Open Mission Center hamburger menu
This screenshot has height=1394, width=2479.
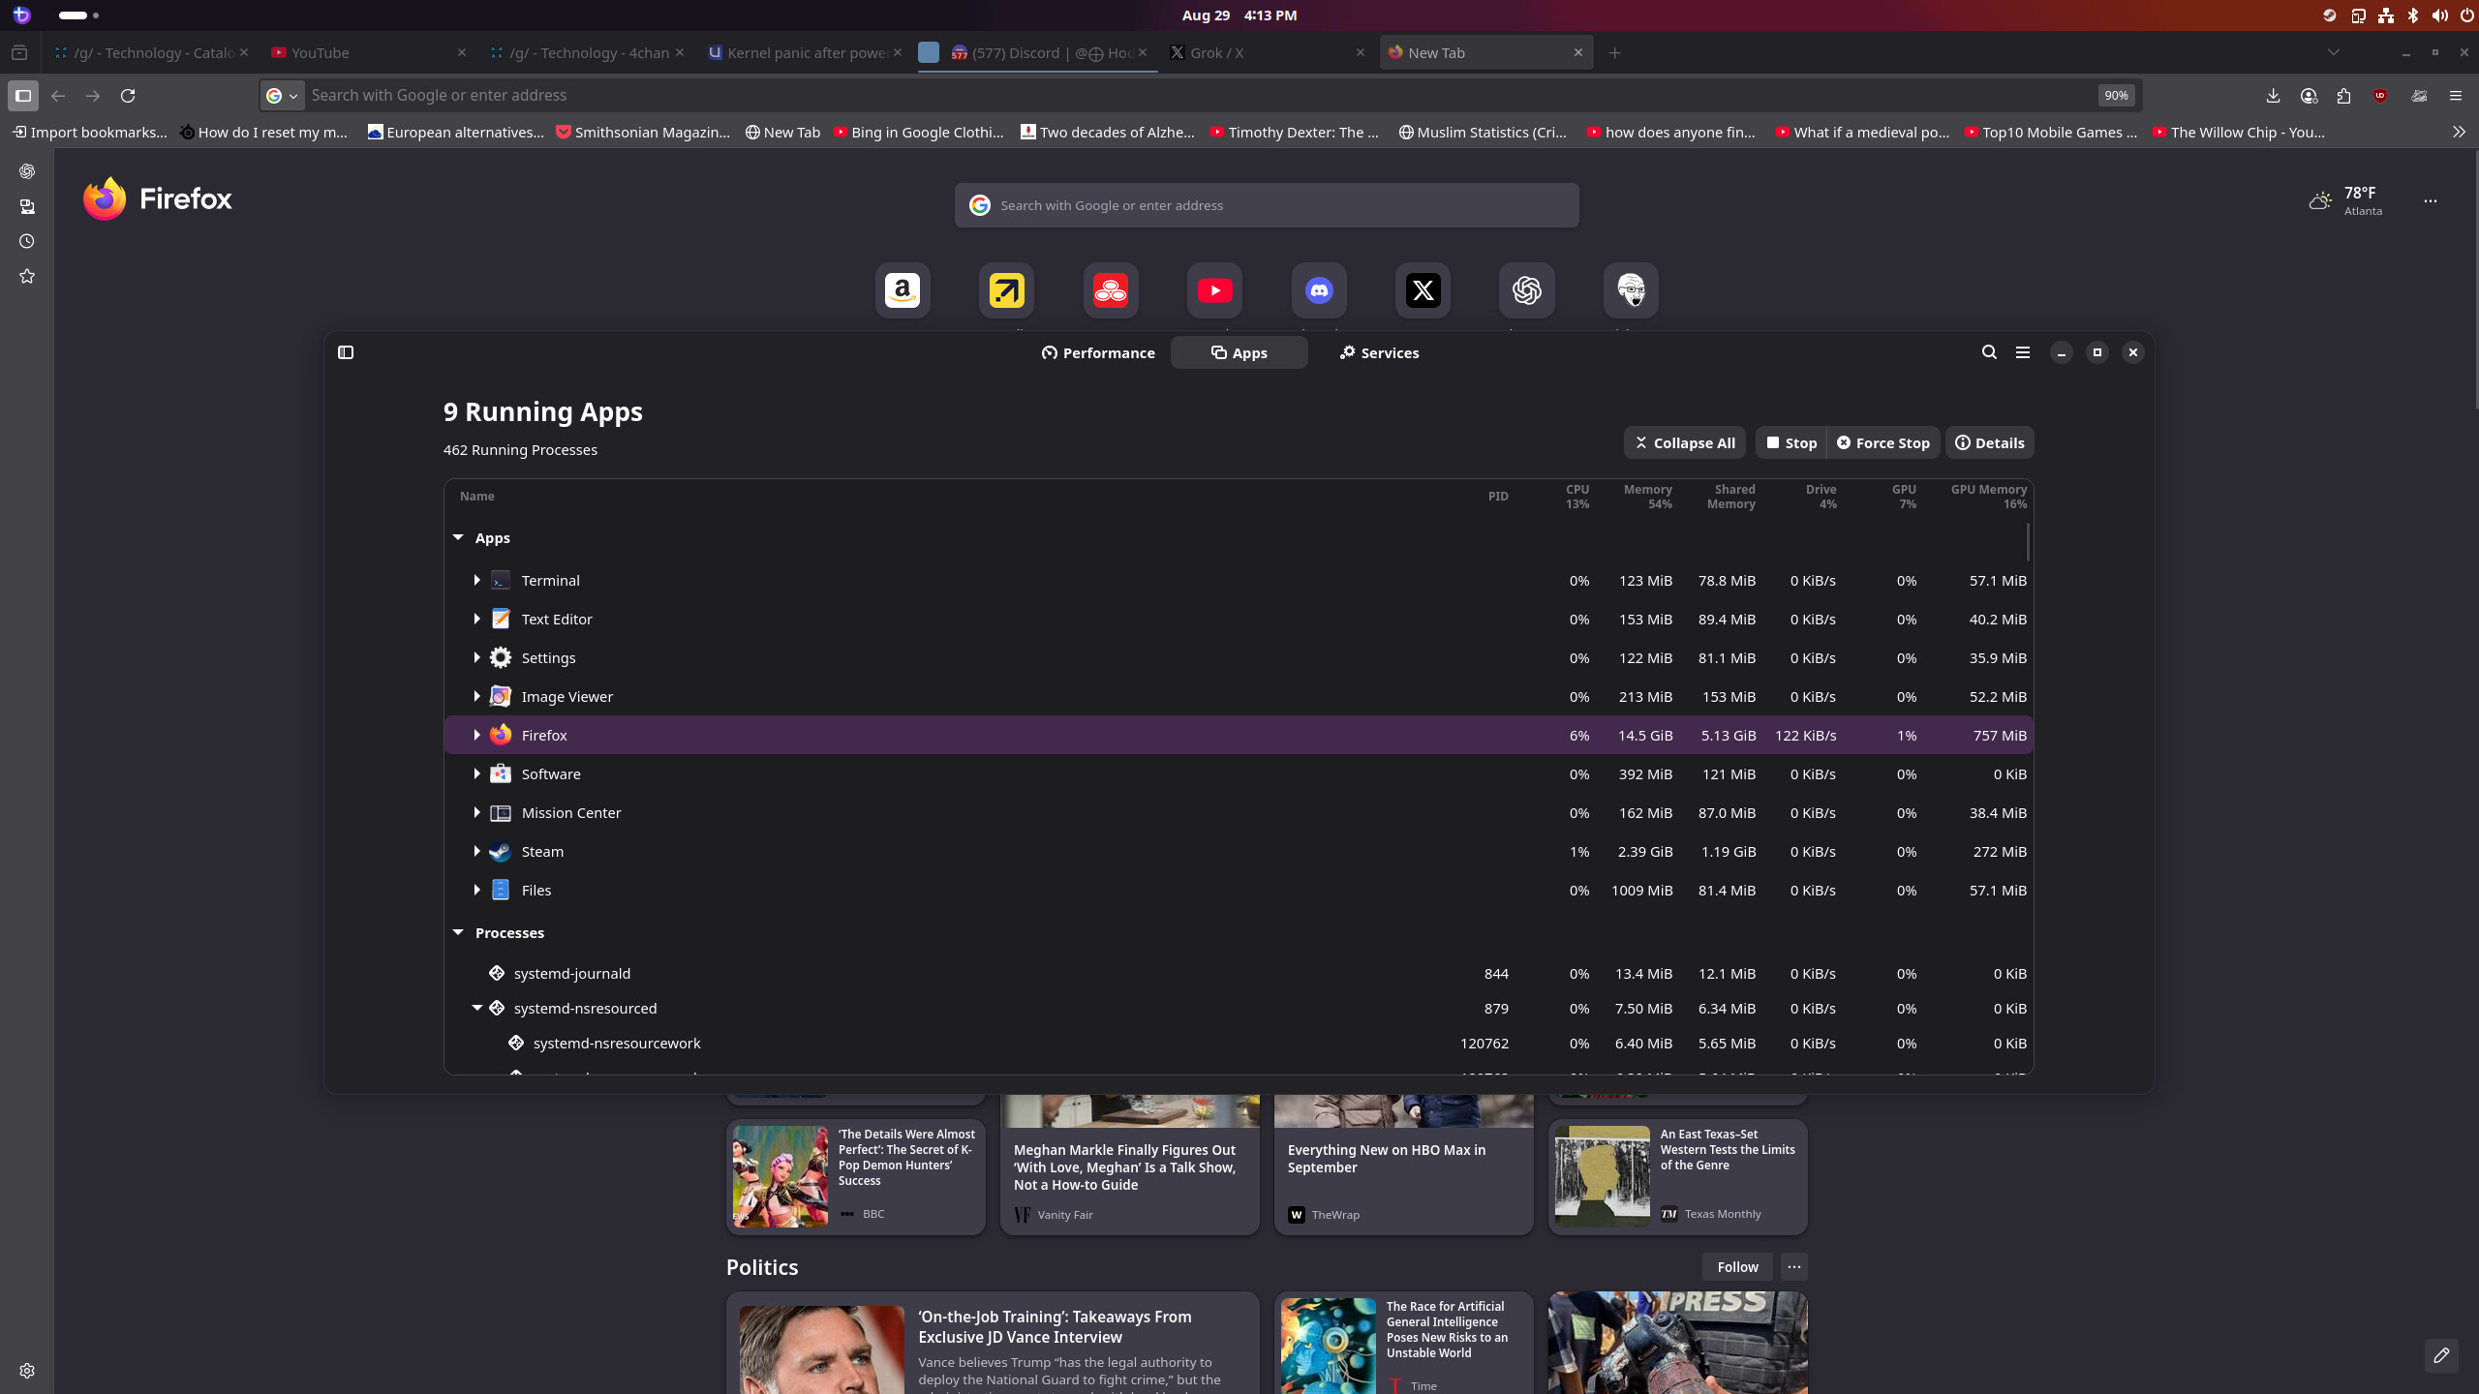pos(2023,352)
